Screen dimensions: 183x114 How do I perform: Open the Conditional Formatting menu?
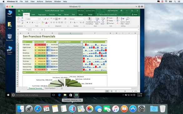[89, 21]
